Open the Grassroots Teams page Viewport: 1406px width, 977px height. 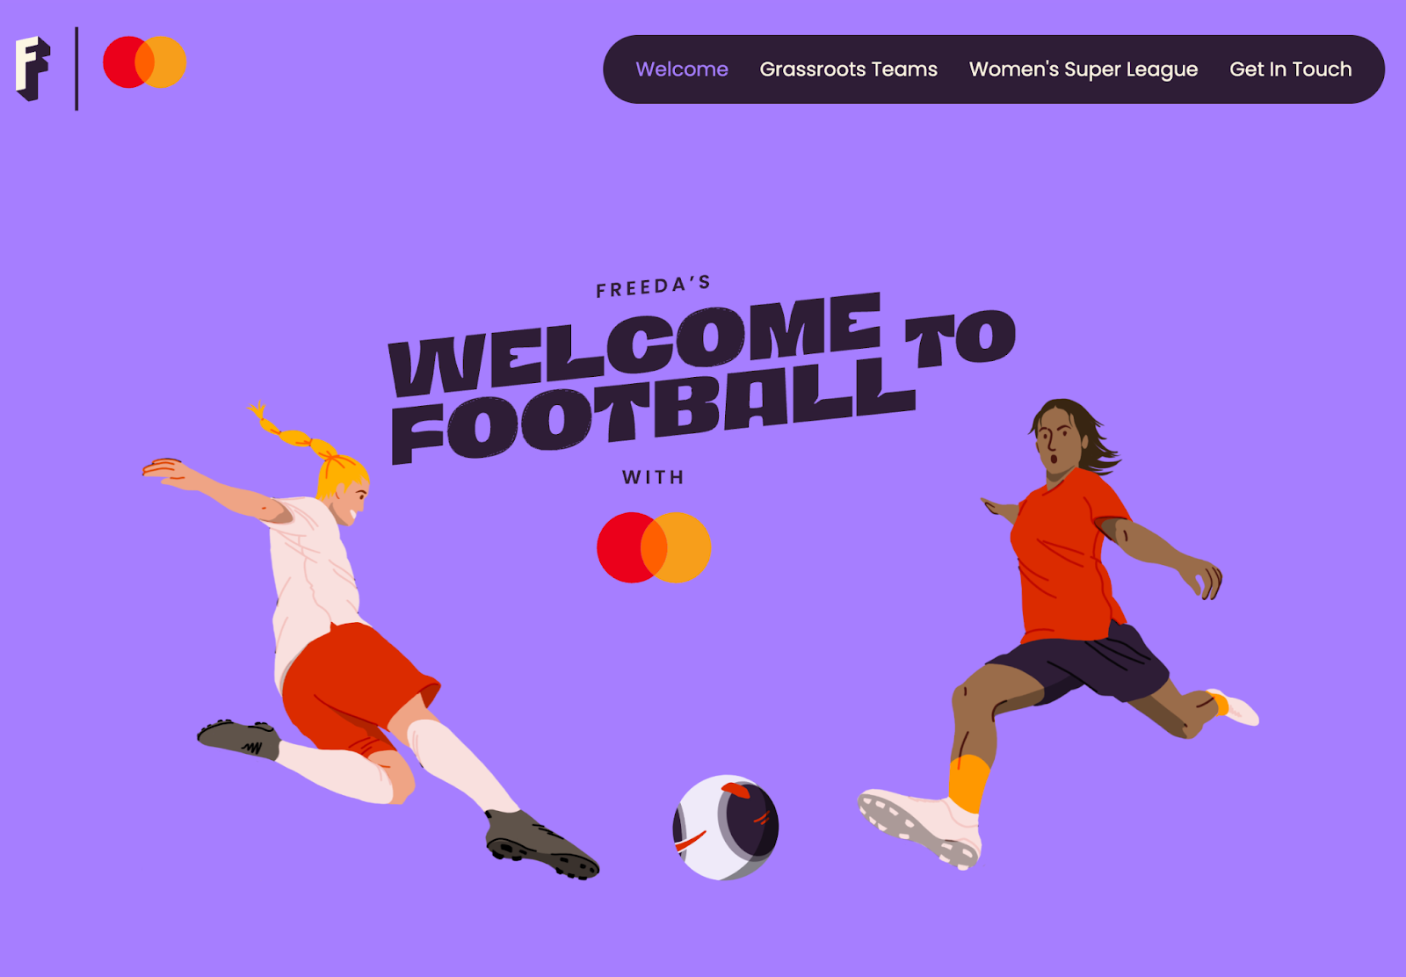848,69
